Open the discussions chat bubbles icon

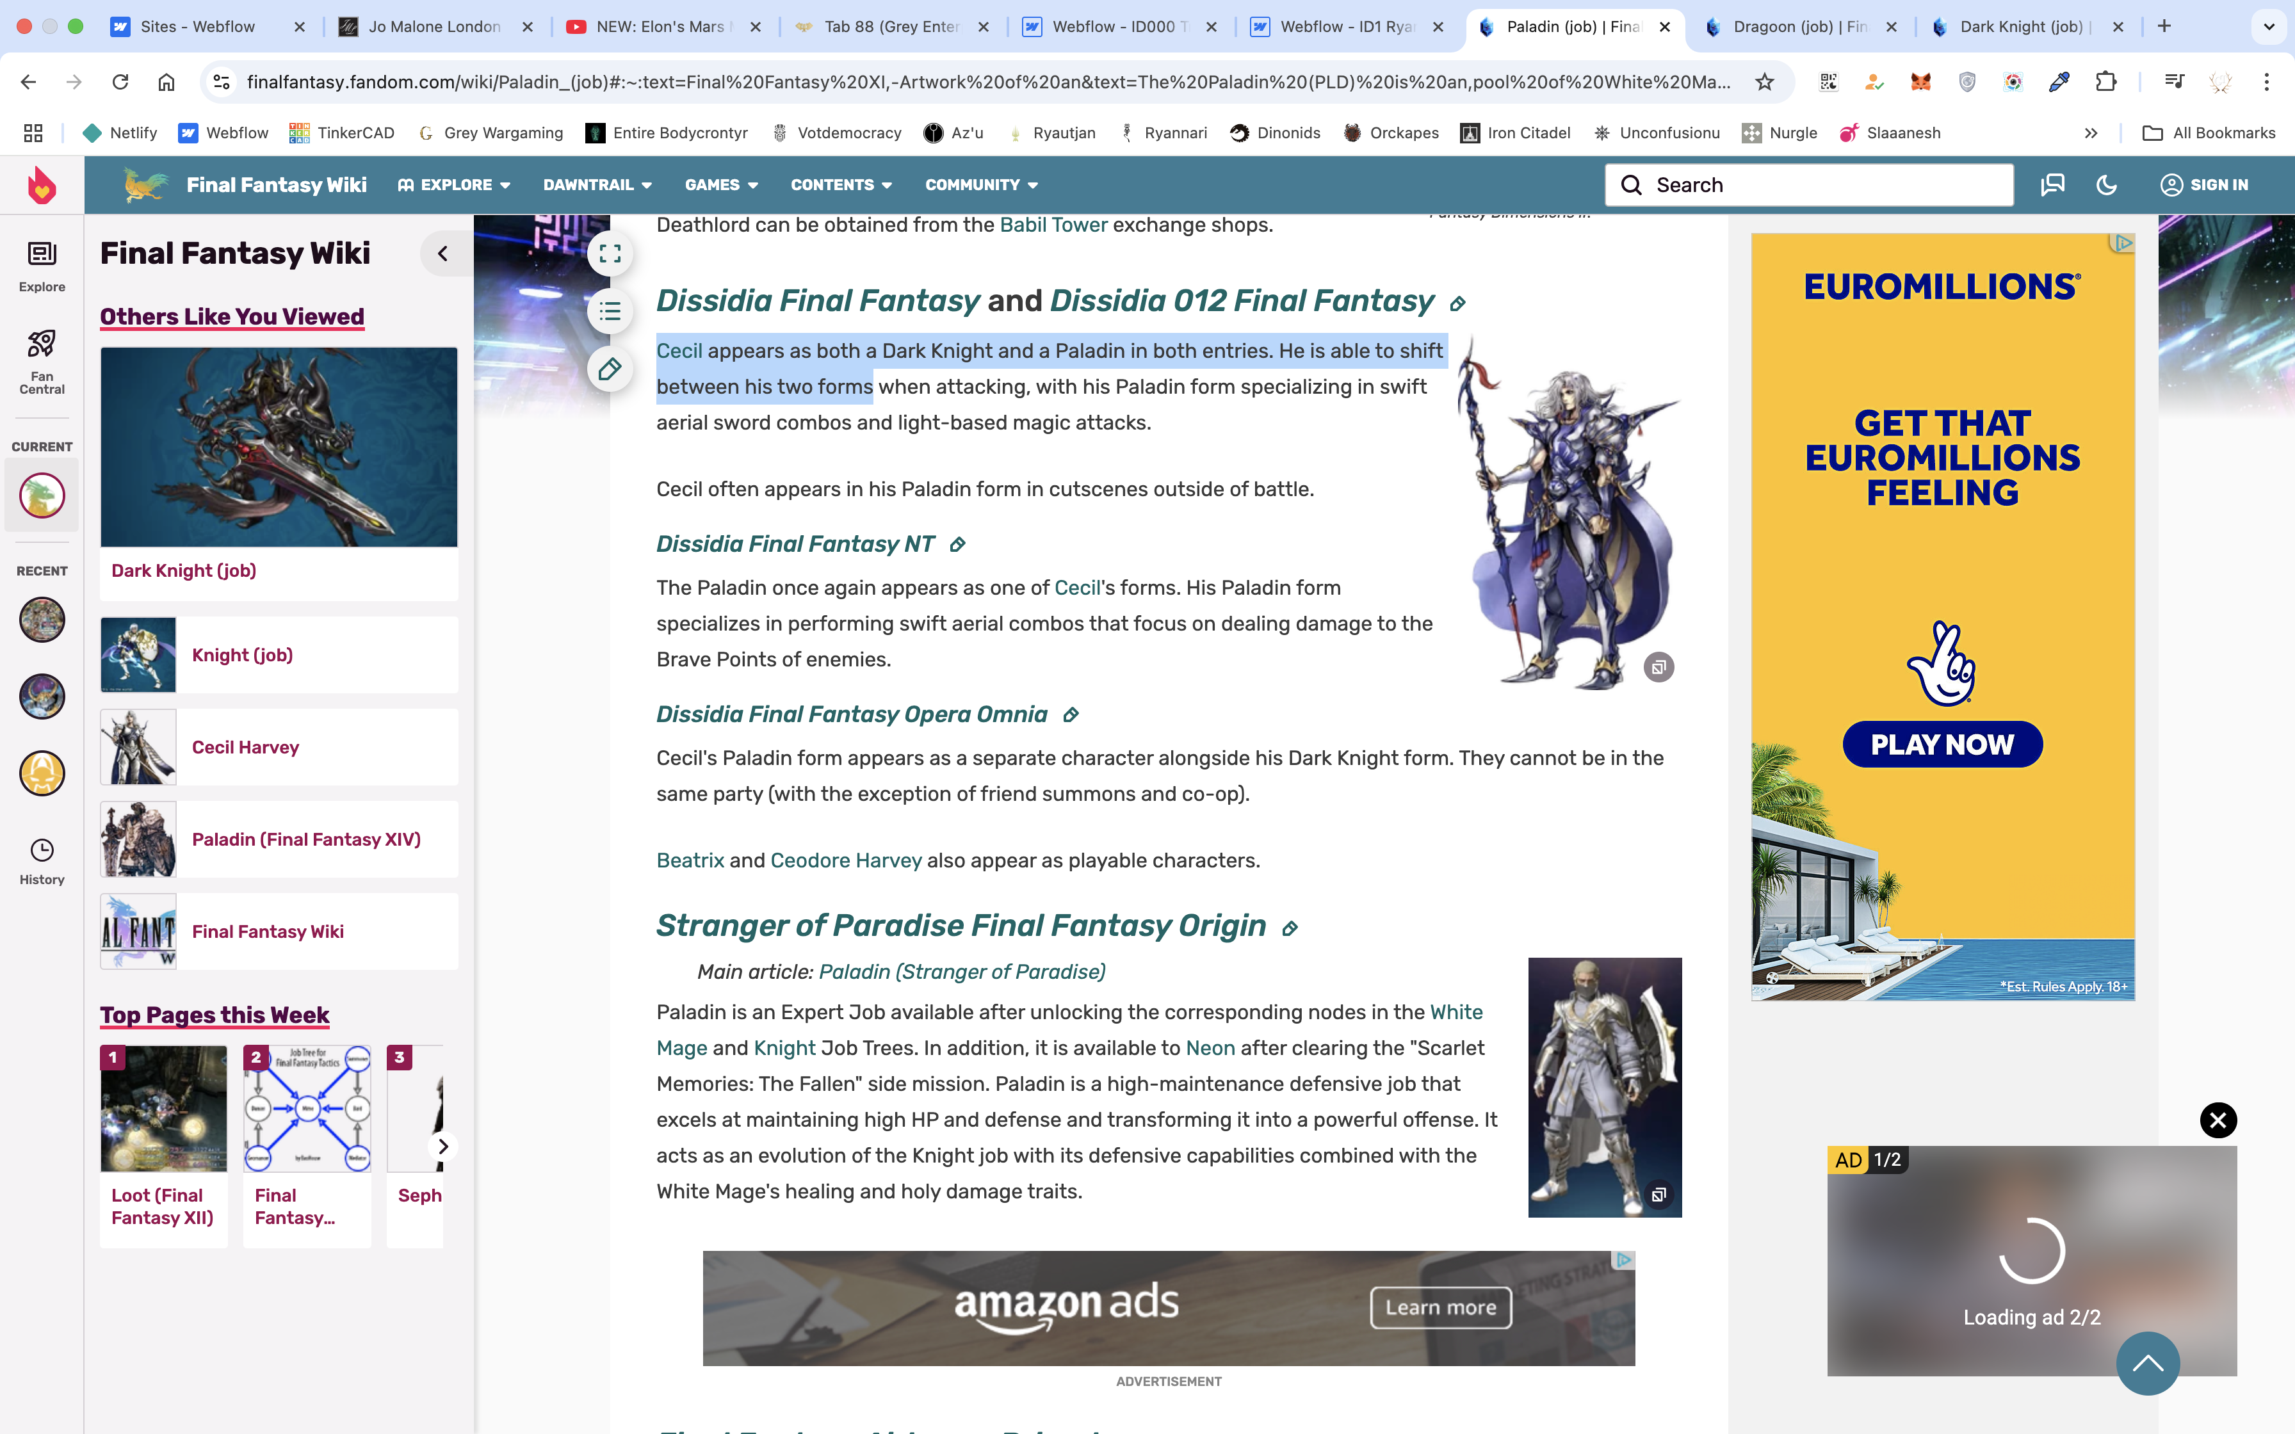tap(2052, 185)
